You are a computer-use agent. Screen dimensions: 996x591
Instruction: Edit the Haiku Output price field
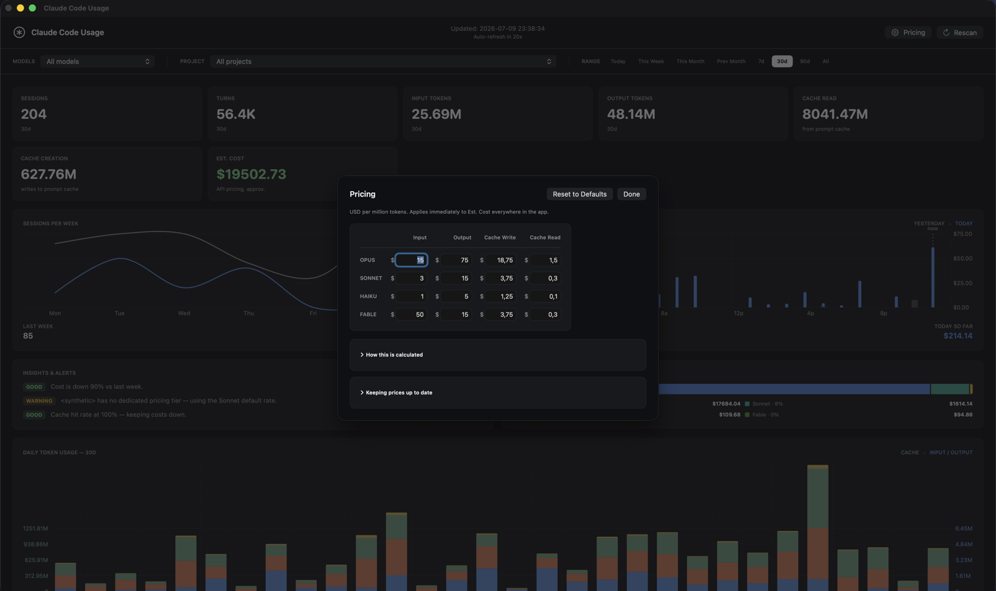(x=456, y=296)
